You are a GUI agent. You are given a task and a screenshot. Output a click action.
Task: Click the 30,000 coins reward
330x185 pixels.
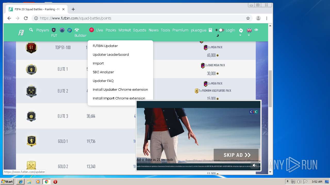[x=213, y=73]
